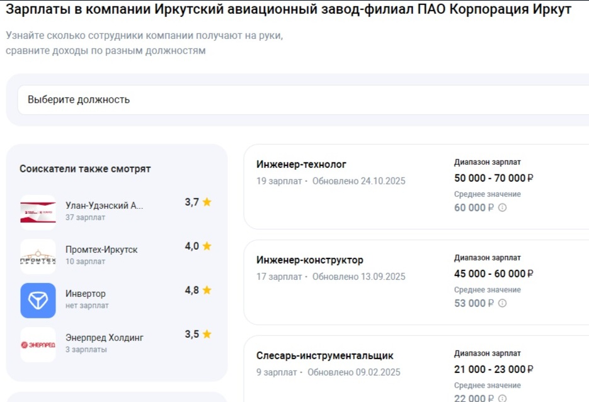This screenshot has width=589, height=402.
Task: Click the 'нет зарплат' text
Action: 87,306
